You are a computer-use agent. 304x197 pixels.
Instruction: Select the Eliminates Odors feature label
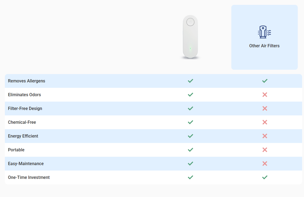pyautogui.click(x=24, y=95)
